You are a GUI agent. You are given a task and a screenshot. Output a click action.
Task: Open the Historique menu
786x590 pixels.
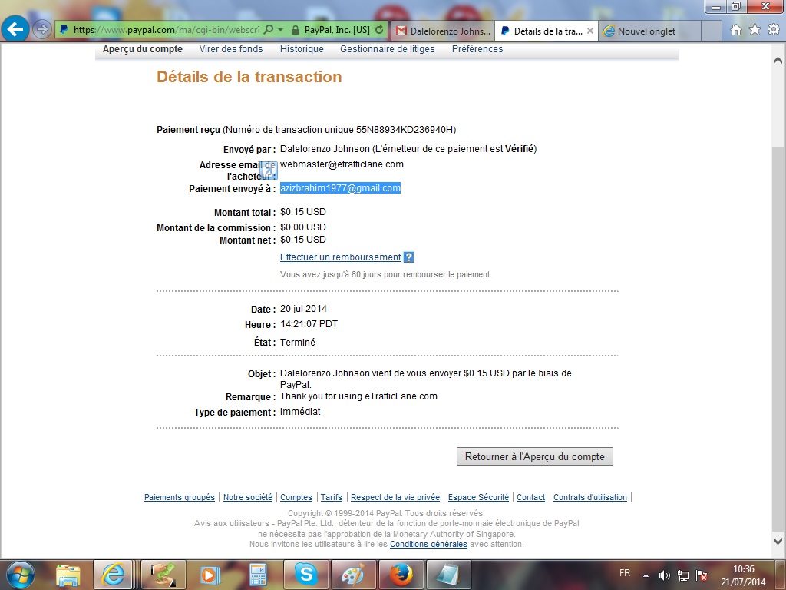pyautogui.click(x=302, y=49)
